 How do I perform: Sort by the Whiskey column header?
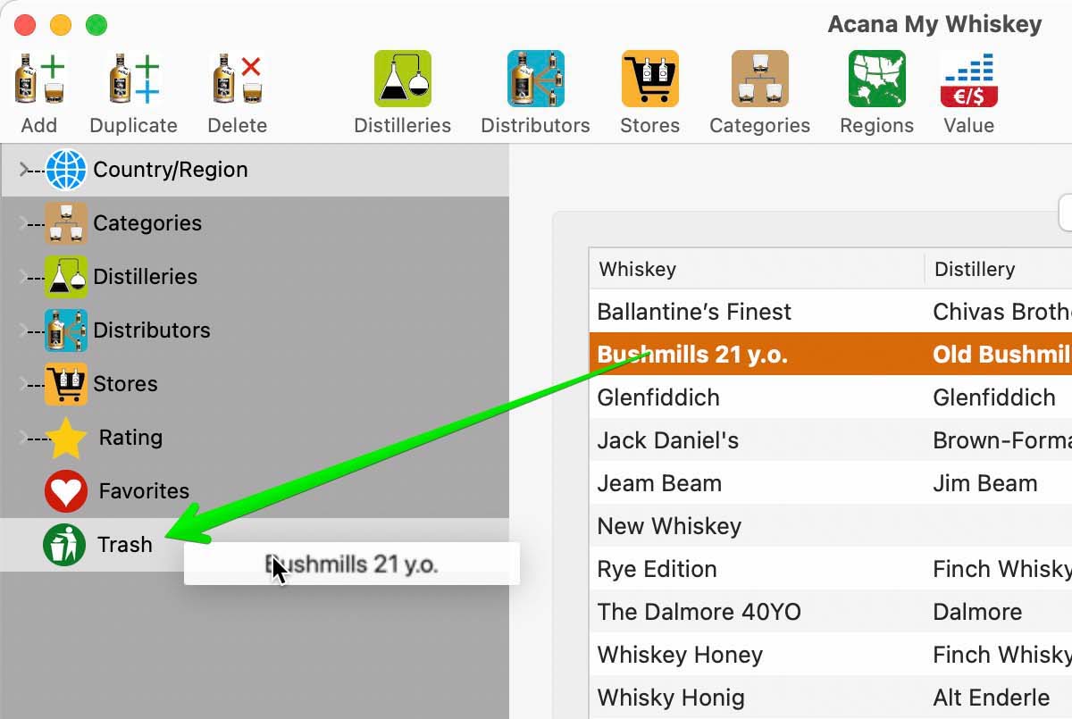(757, 269)
